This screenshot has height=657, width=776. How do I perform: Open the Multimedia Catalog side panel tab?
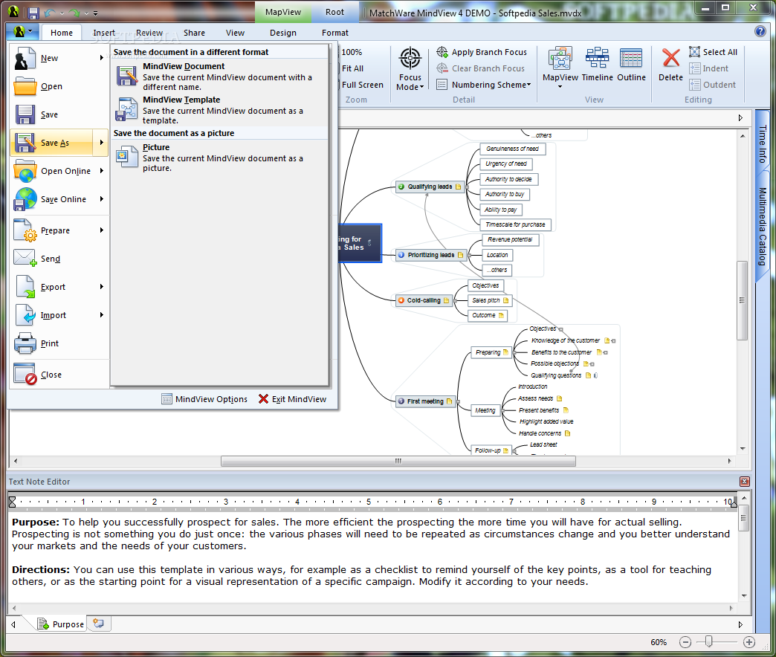tap(762, 226)
